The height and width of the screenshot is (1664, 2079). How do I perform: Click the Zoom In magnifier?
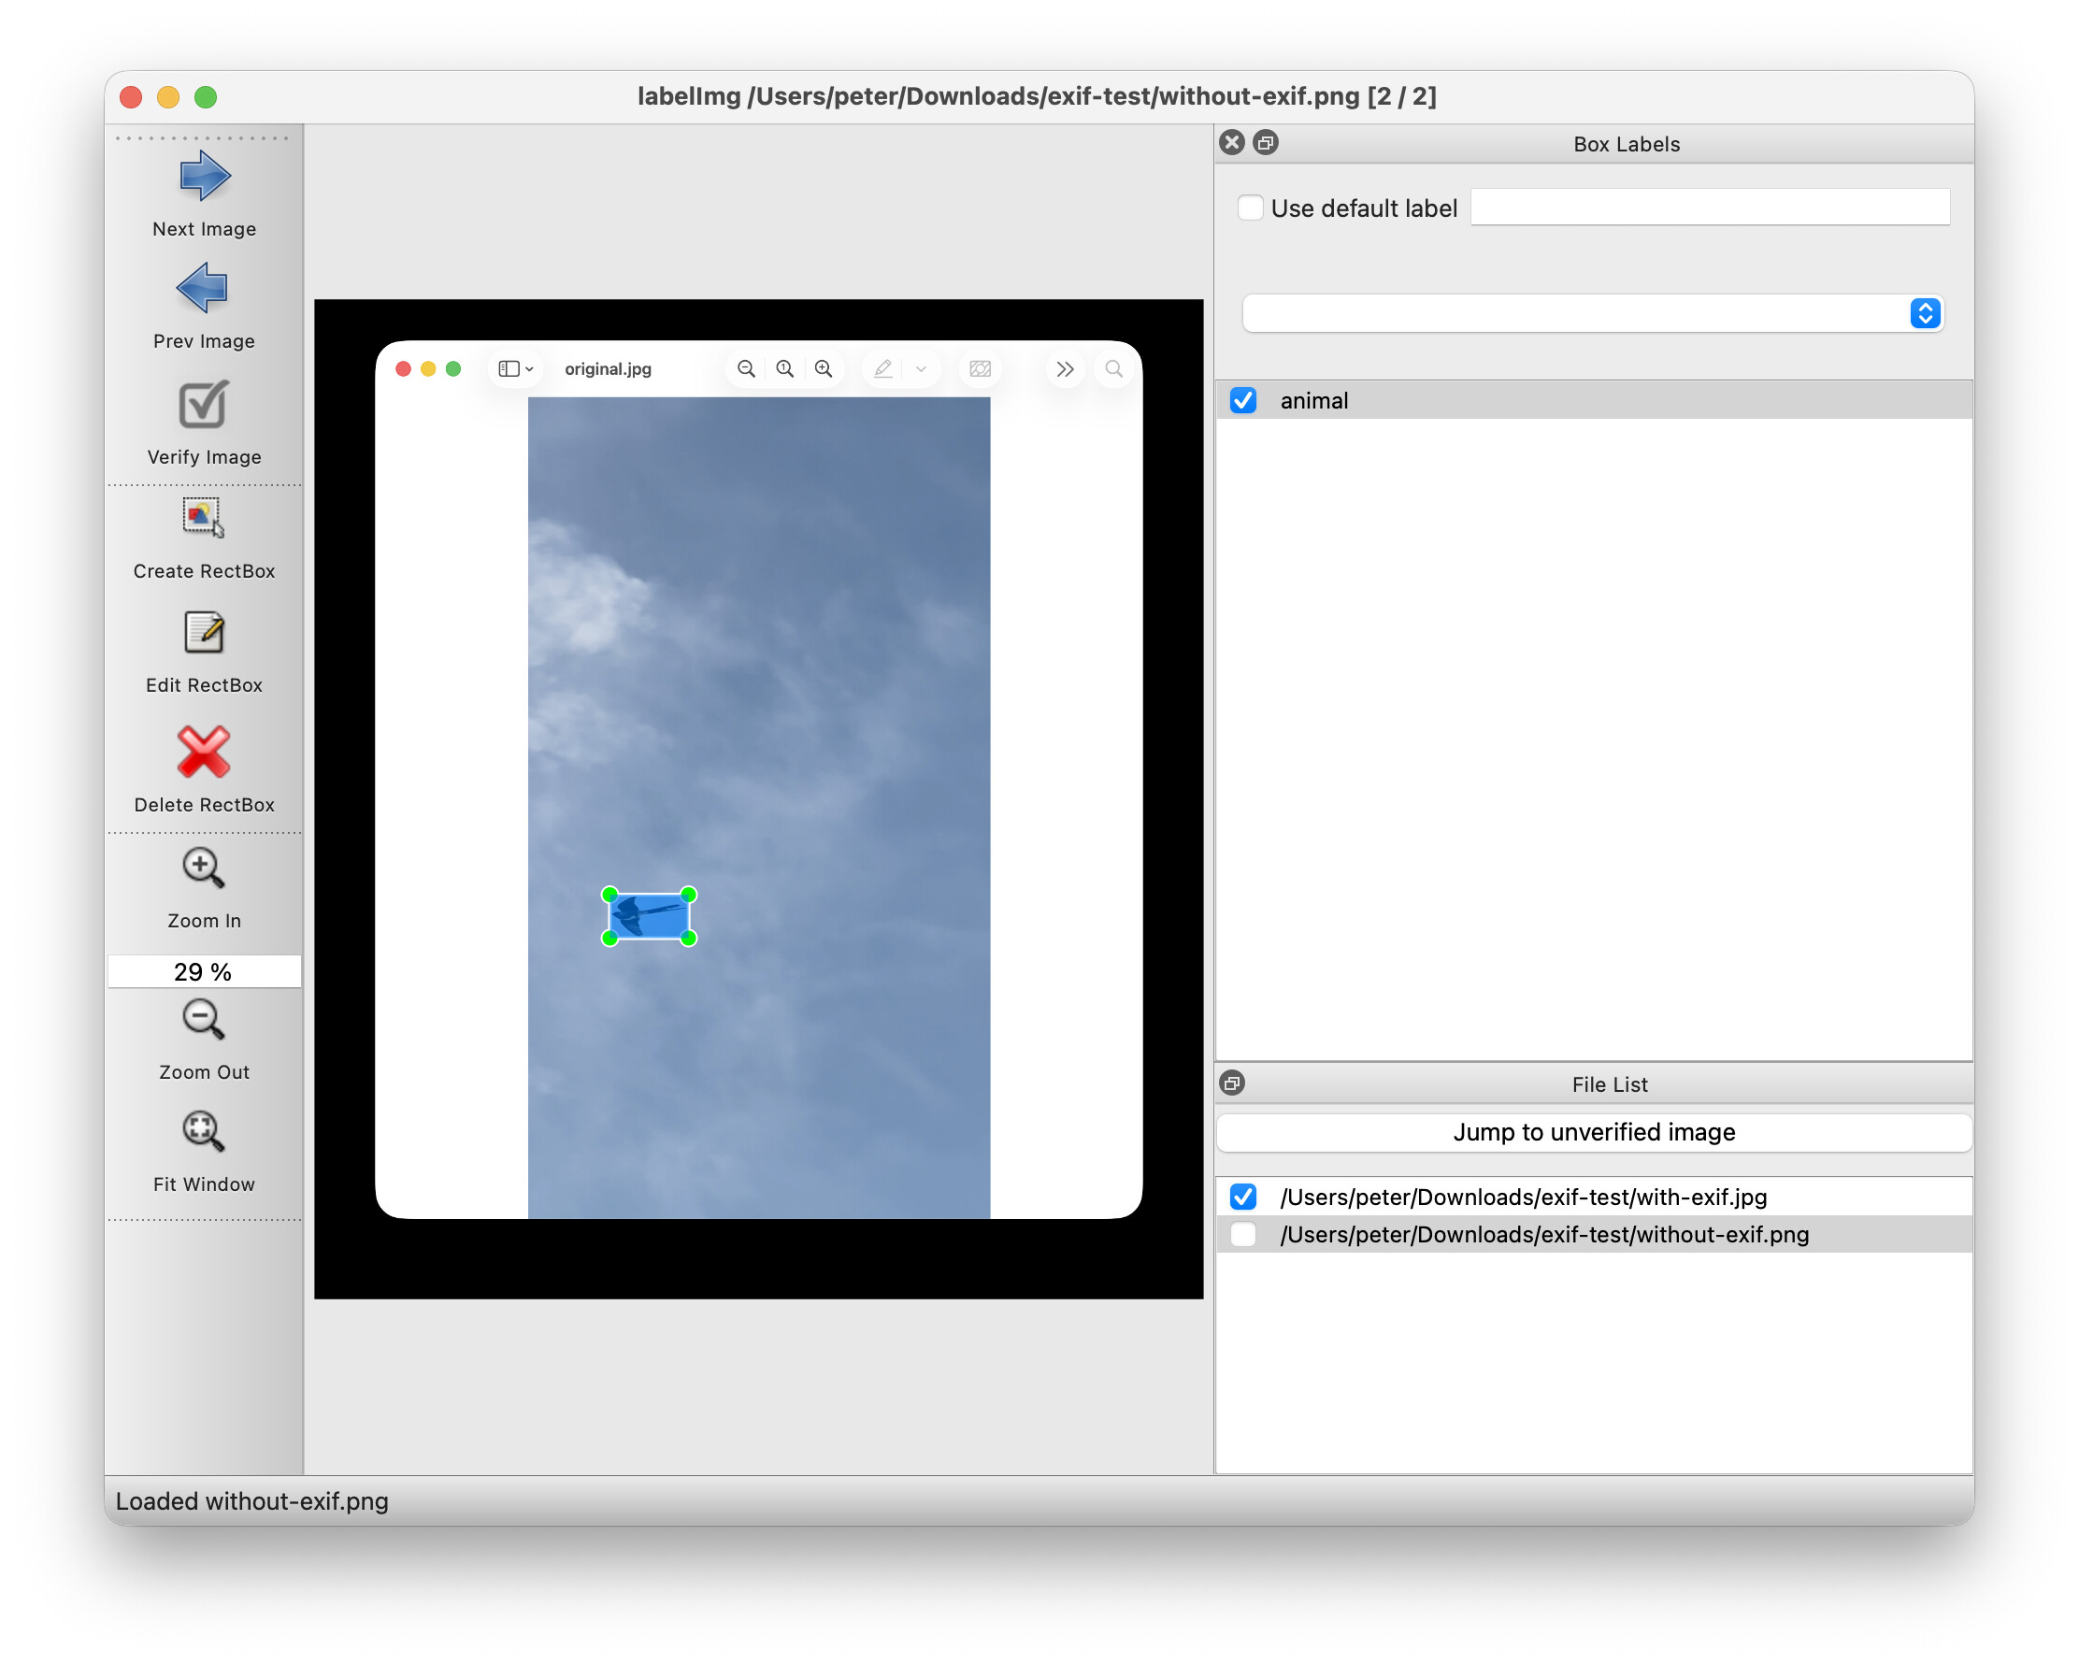pyautogui.click(x=204, y=868)
